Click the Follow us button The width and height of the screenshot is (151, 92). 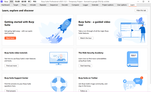(x=84, y=91)
